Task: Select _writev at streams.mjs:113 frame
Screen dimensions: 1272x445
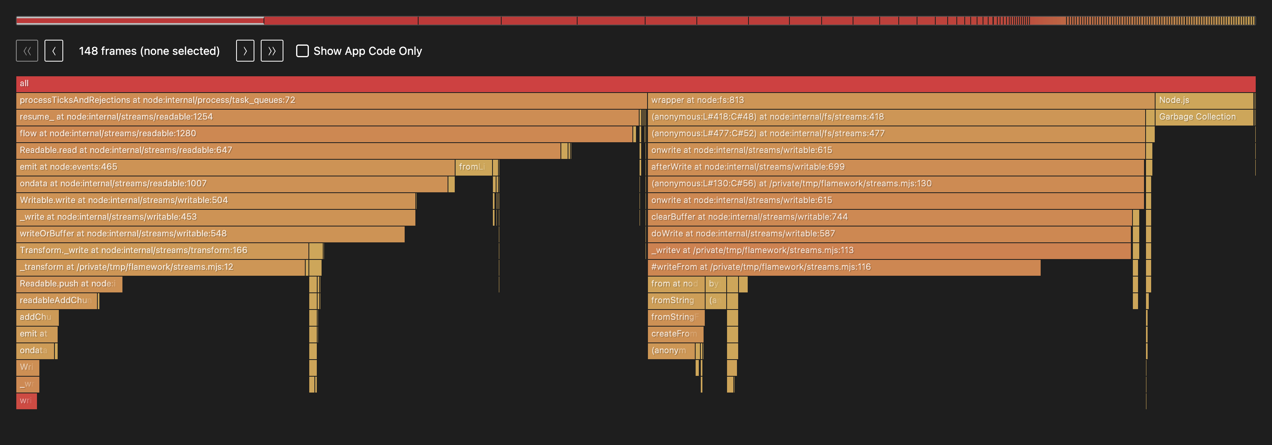Action: (x=889, y=251)
